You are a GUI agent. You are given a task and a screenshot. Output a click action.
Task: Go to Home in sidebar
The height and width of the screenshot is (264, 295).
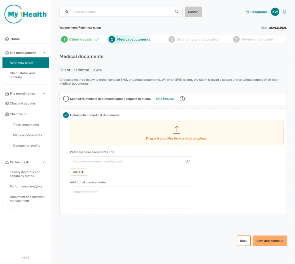pyautogui.click(x=26, y=39)
